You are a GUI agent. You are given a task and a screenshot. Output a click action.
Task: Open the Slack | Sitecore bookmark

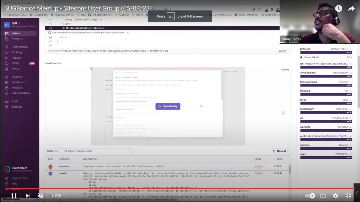pyautogui.click(x=38, y=15)
